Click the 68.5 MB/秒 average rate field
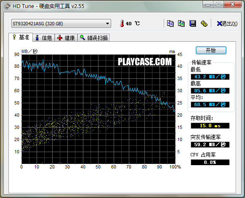Screen dimensions: 245x198 (x=210, y=104)
